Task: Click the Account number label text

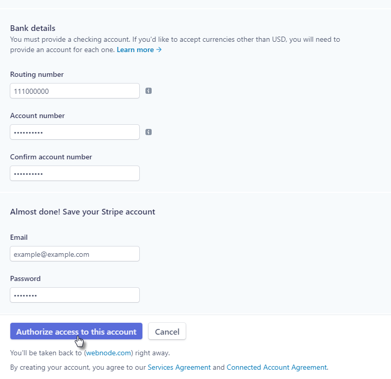Action: [37, 116]
